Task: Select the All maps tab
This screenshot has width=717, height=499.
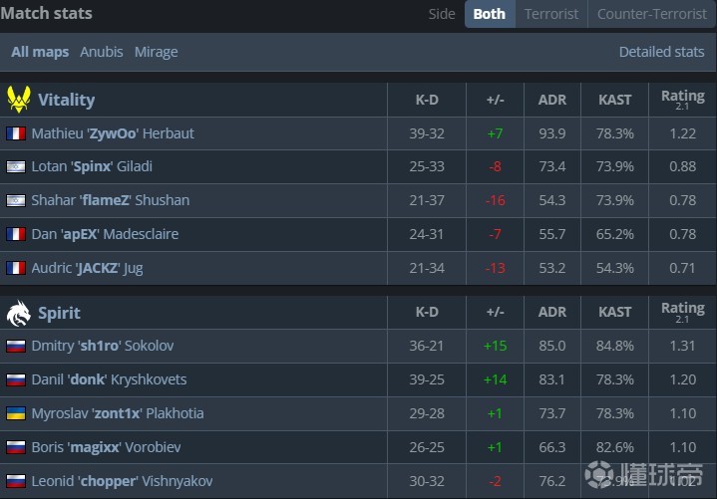Action: click(x=40, y=52)
